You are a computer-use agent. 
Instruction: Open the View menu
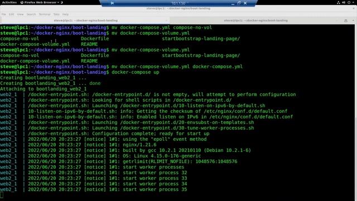tap(20, 15)
